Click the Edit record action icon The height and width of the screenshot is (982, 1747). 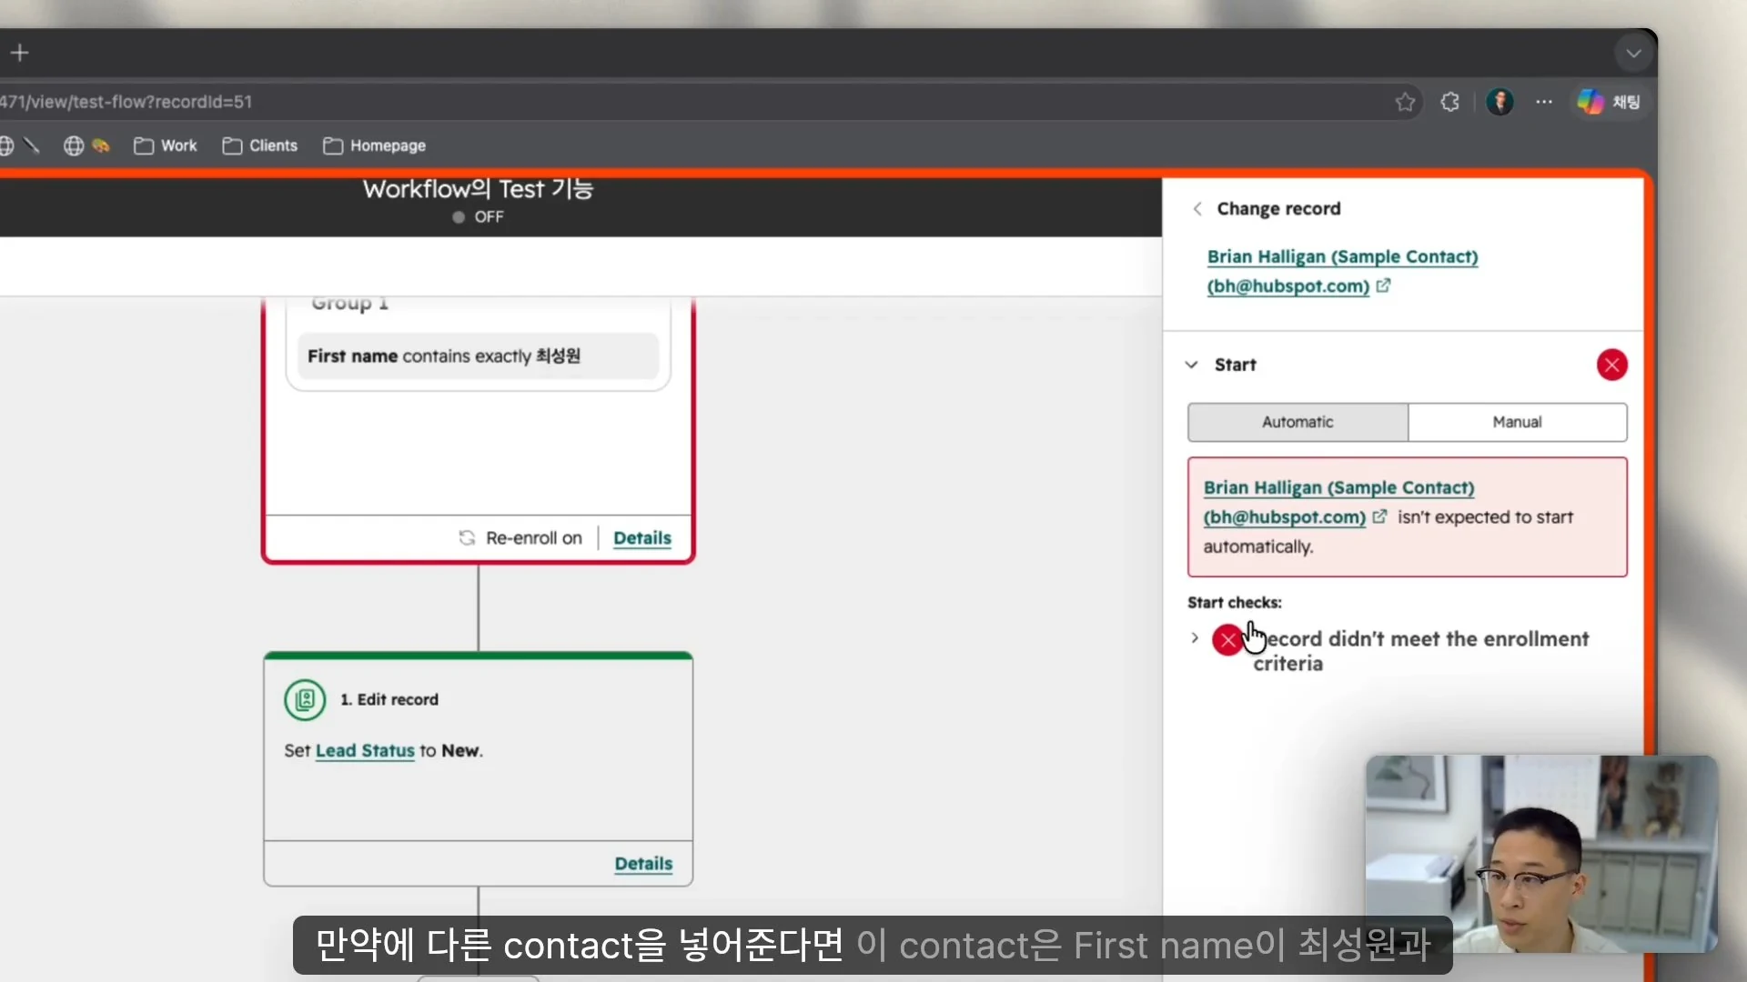point(305,699)
